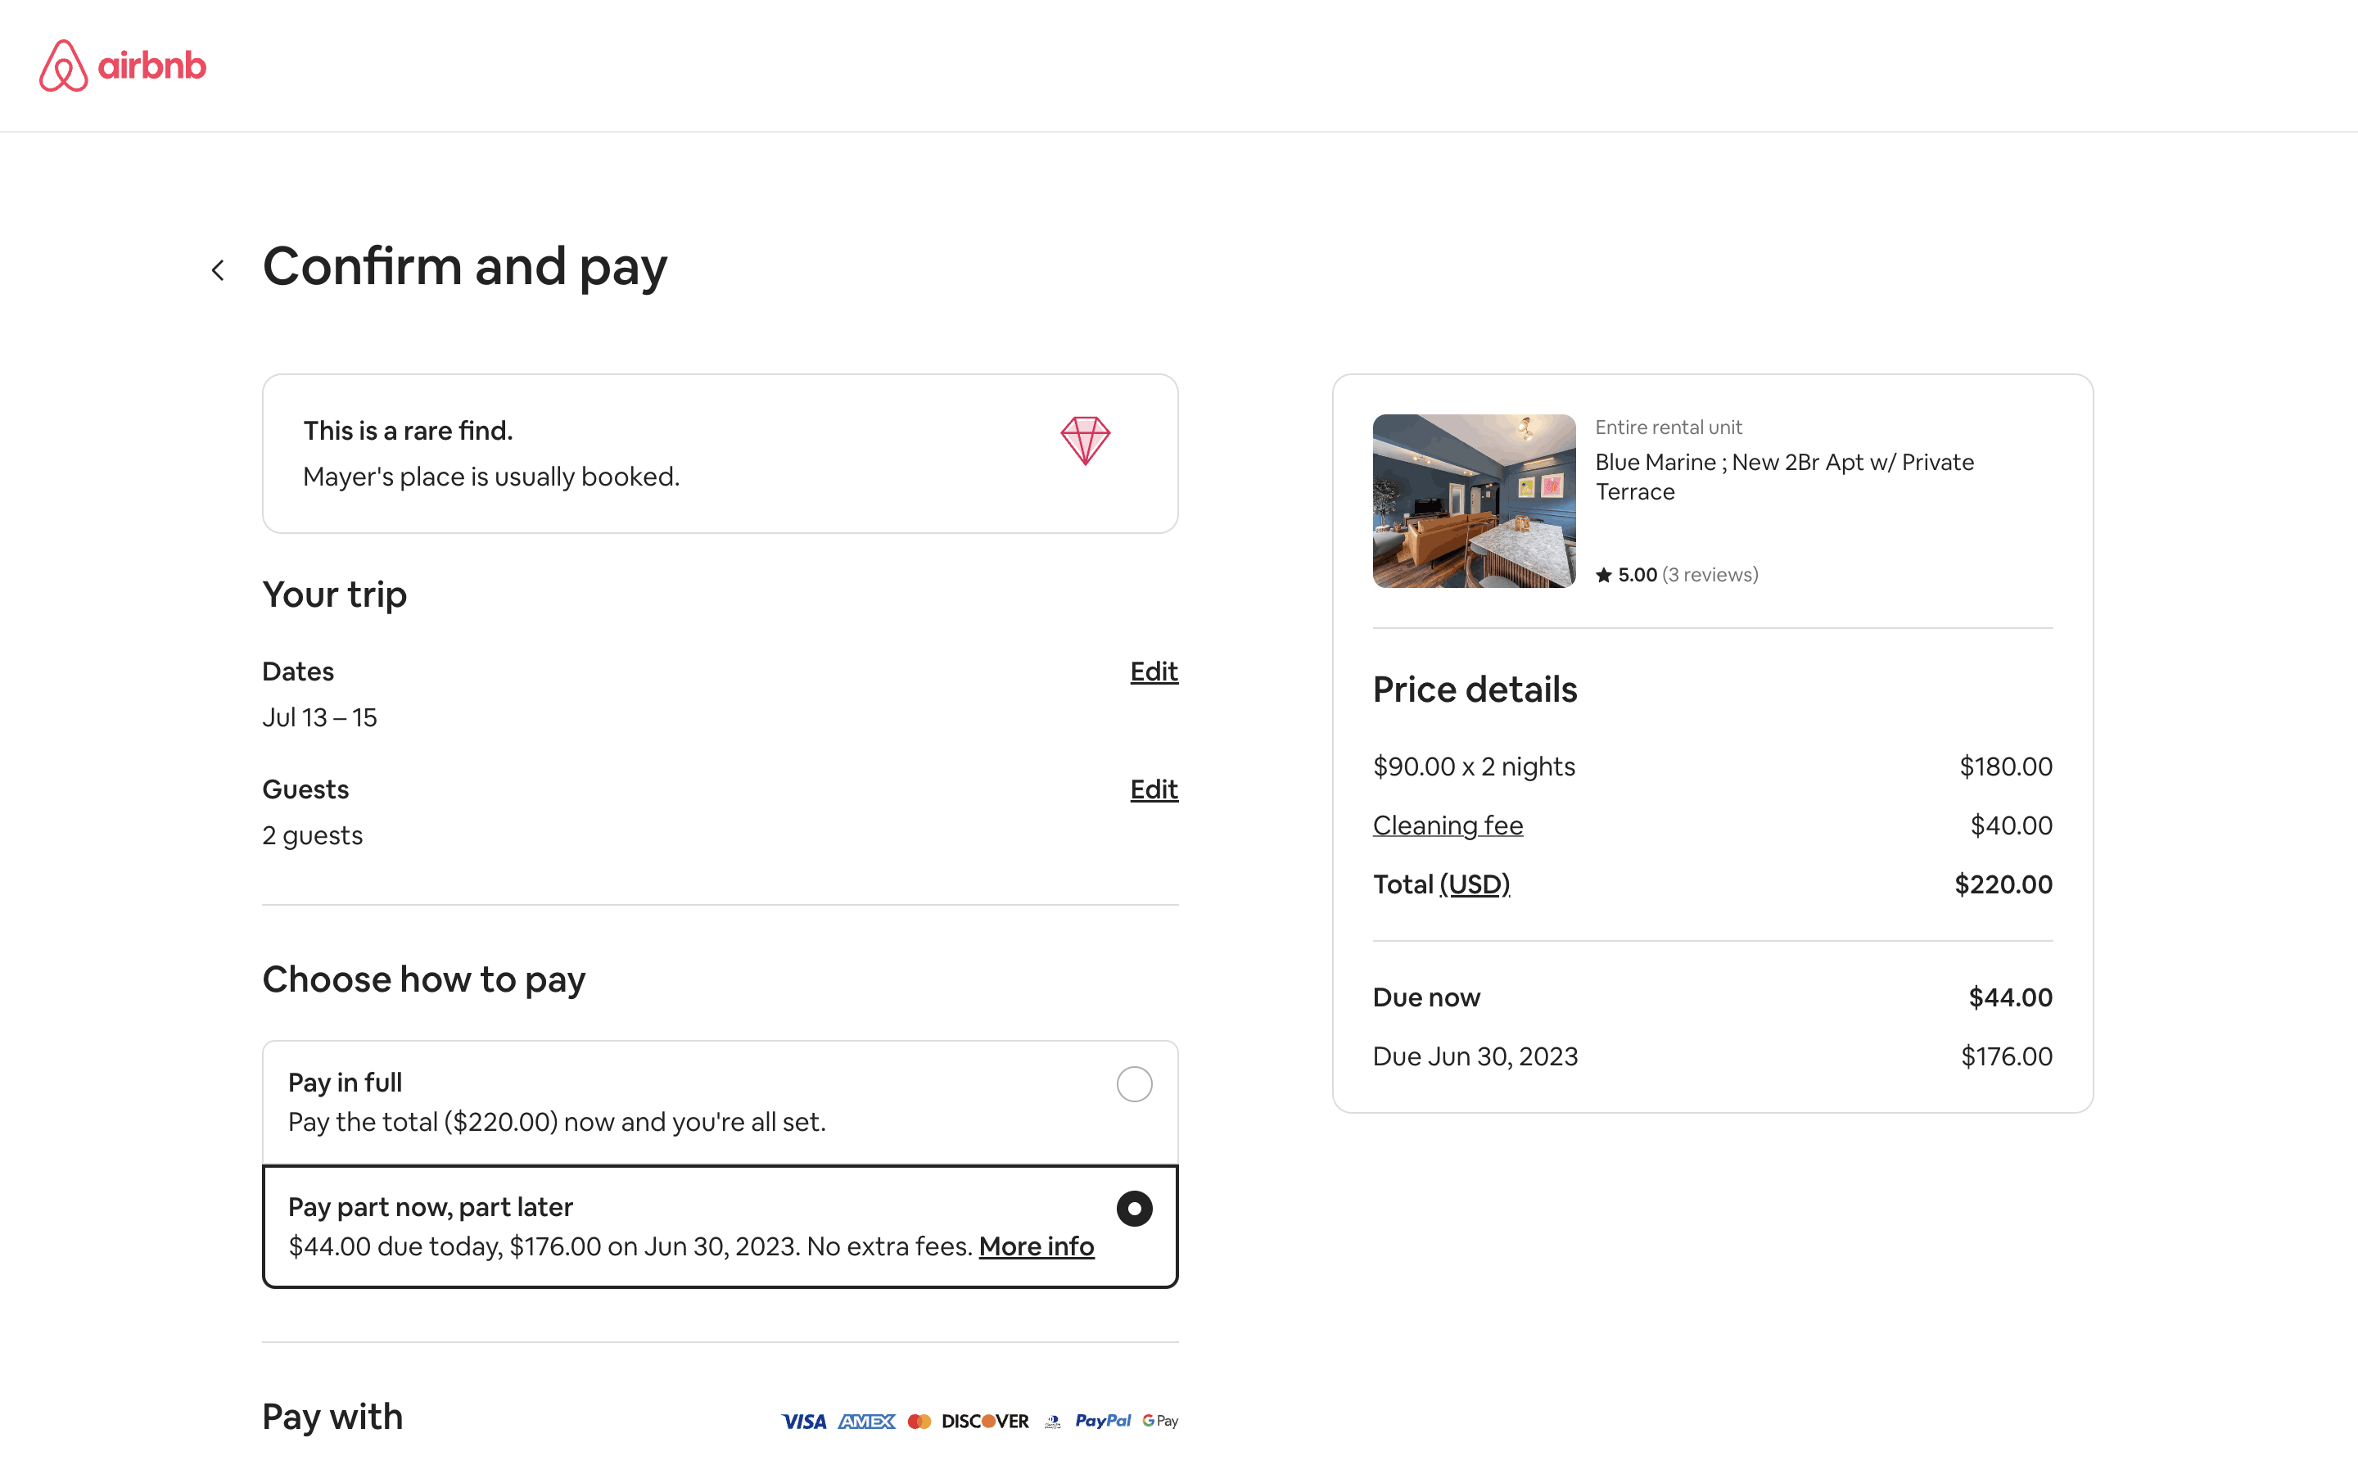Open More info about partial payment
This screenshot has height=1474, width=2358.
click(x=1036, y=1246)
